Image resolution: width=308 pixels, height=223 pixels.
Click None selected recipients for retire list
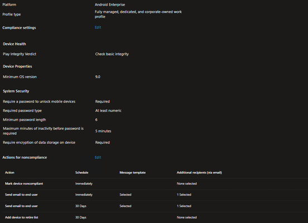click(186, 217)
